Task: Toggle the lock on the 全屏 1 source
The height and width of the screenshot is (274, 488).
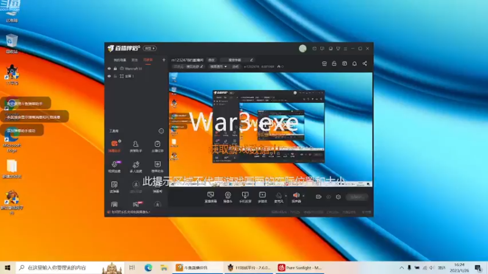Action: pos(115,76)
